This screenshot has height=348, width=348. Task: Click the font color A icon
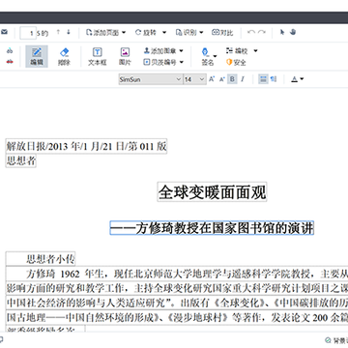click(x=294, y=79)
